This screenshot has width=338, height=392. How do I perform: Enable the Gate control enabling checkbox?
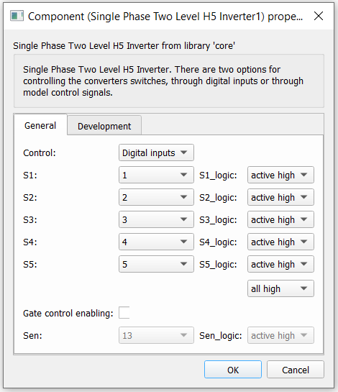tap(124, 313)
